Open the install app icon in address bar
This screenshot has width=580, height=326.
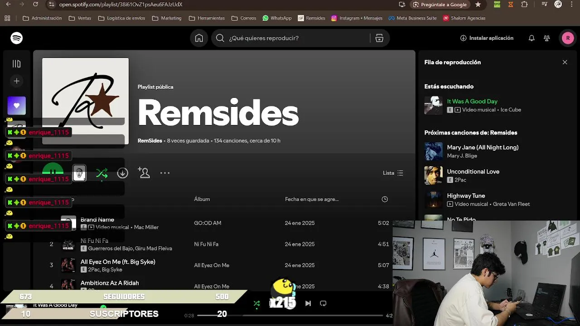[402, 5]
